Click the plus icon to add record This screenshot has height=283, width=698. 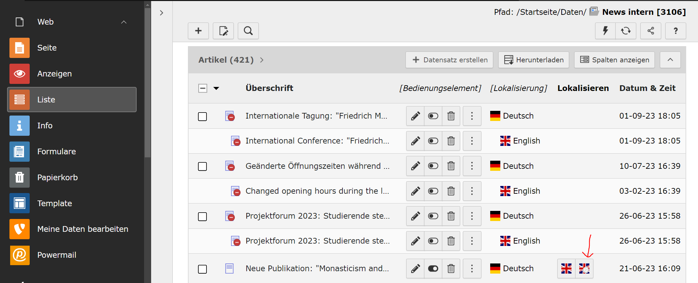click(x=198, y=31)
